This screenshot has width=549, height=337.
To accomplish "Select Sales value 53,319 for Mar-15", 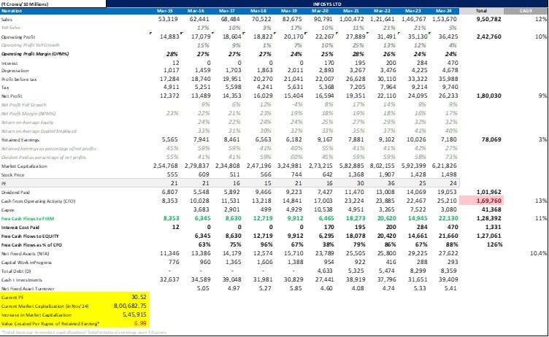I will tap(168, 19).
